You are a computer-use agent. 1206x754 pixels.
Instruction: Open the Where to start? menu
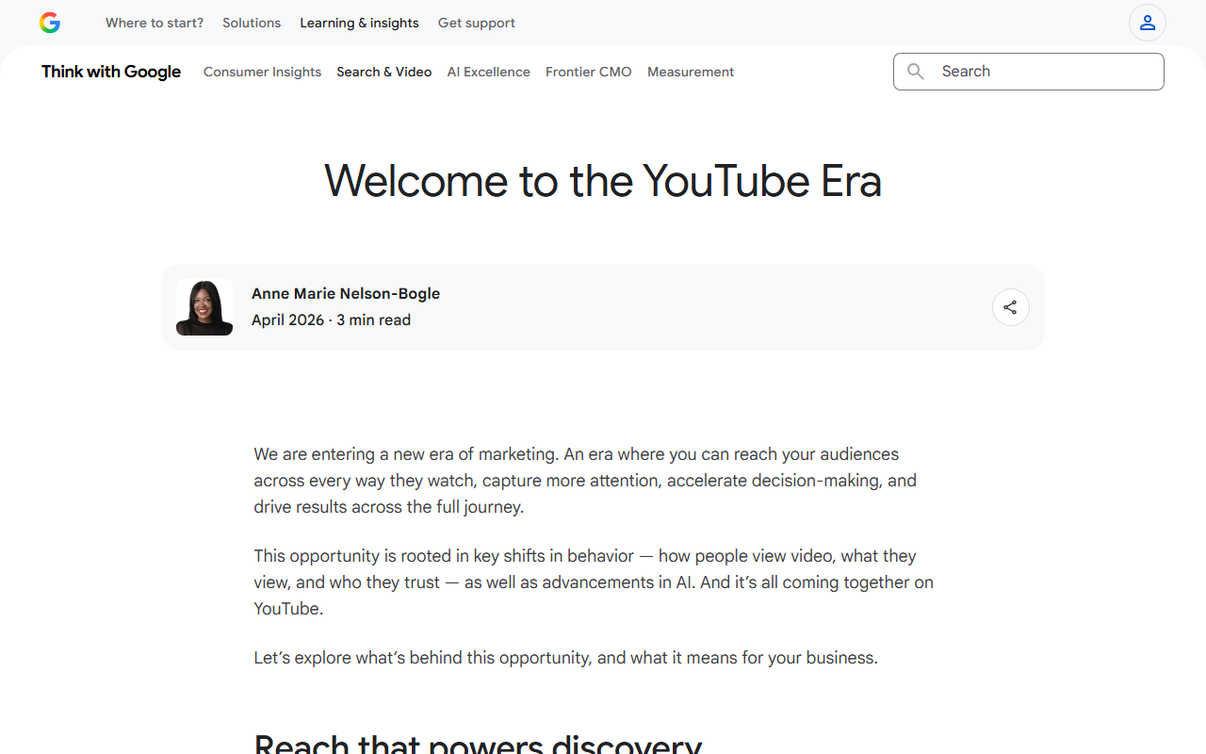point(155,23)
